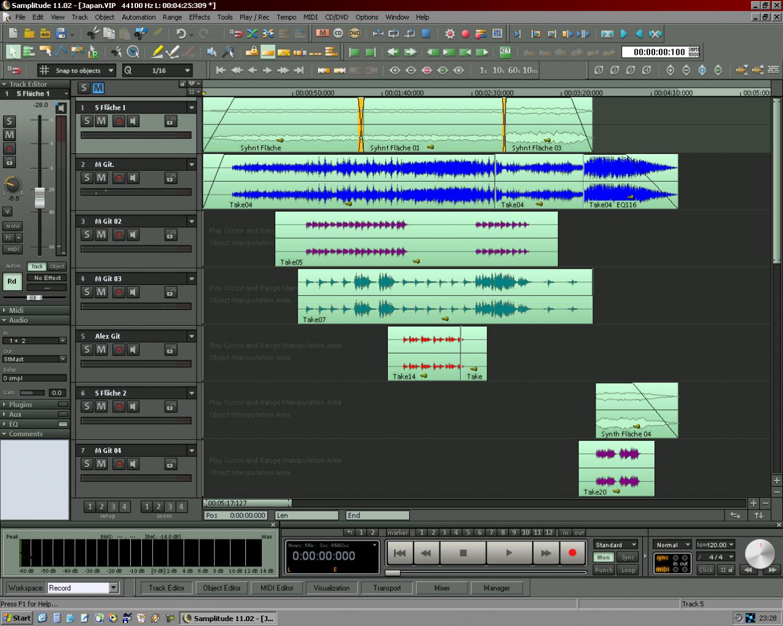Image resolution: width=783 pixels, height=626 pixels.
Task: Lock track 5 Alex Git
Action: (x=171, y=350)
